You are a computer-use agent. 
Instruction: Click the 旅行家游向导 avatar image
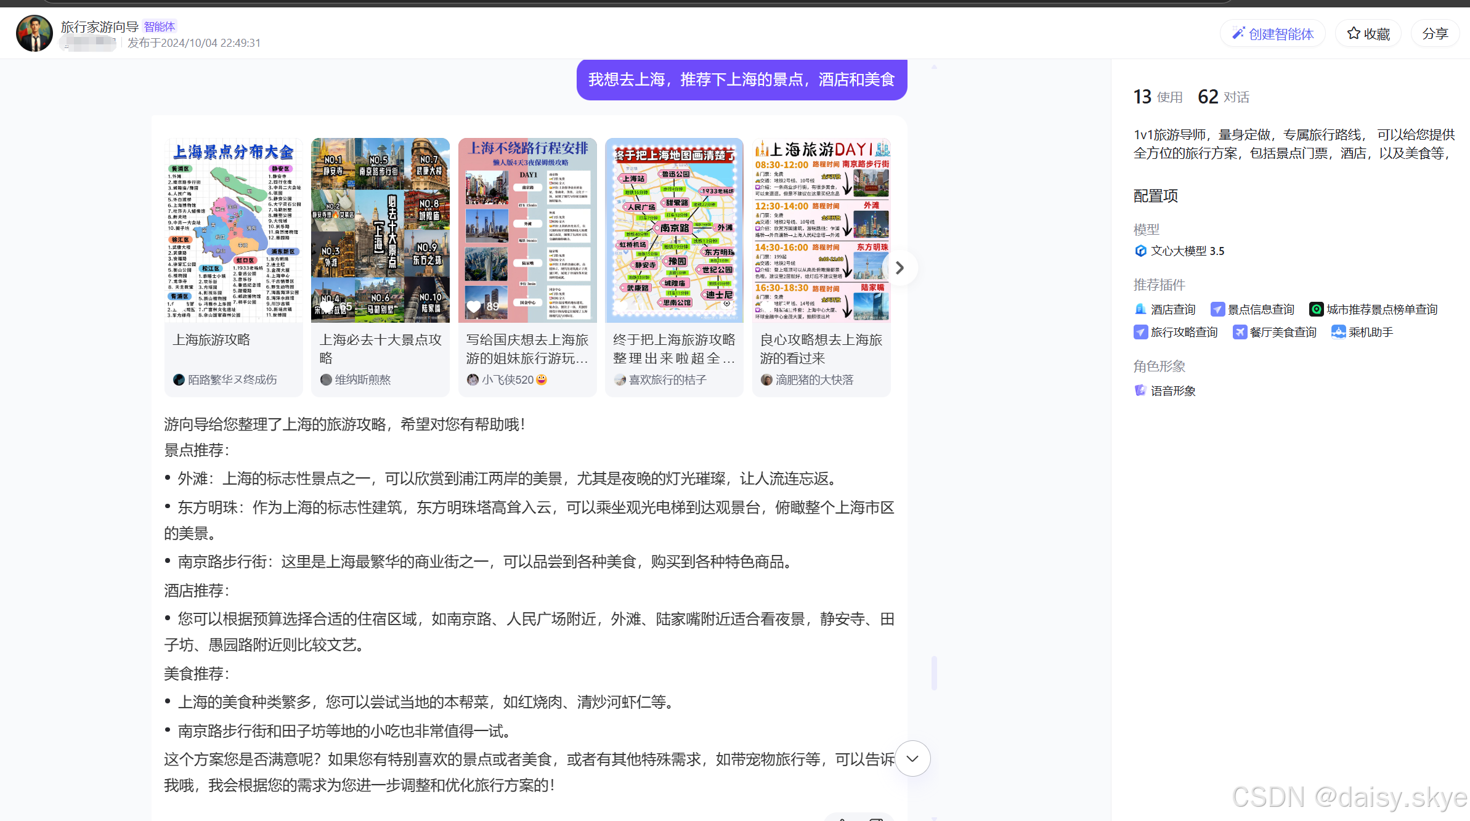(35, 34)
